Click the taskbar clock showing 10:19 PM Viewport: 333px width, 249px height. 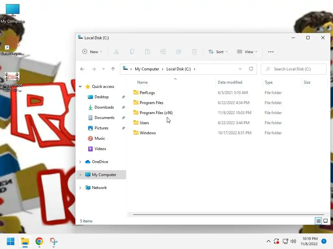point(309,241)
